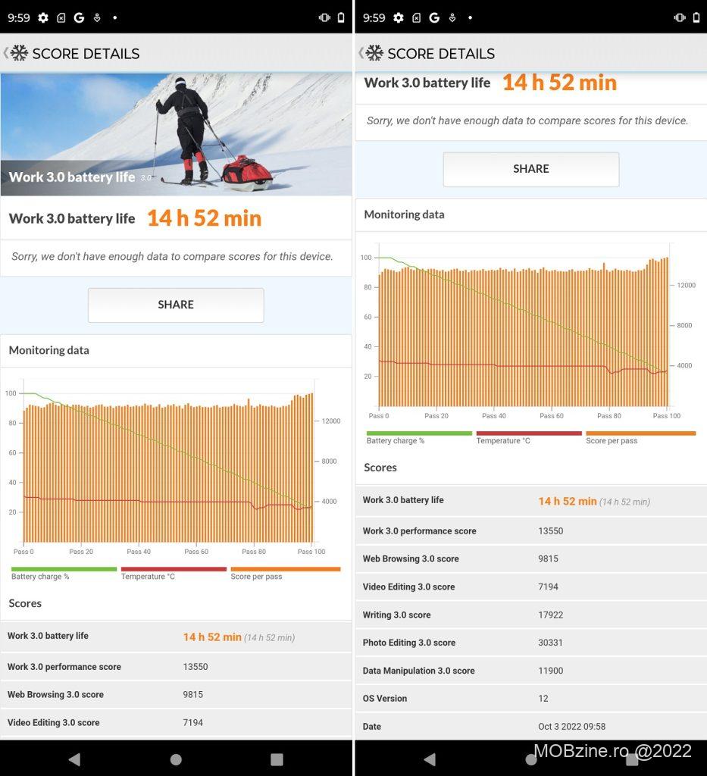
Task: Tap the settings gear in the left status bar
Action: [x=43, y=17]
